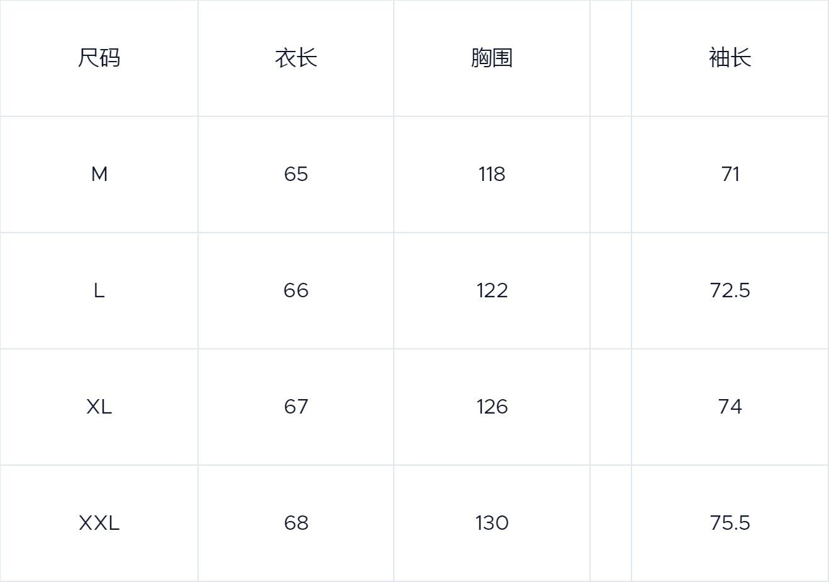Select the XXL size row label
Screen dimensions: 829x582
tap(99, 523)
